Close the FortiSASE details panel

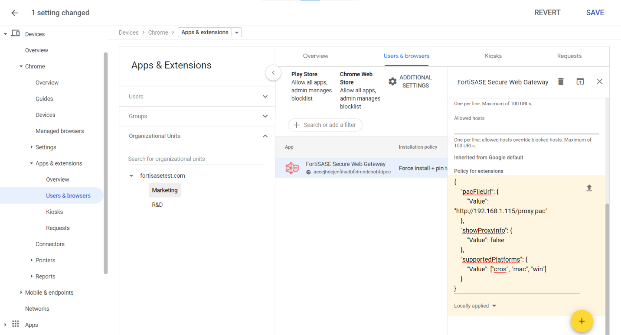[x=599, y=81]
